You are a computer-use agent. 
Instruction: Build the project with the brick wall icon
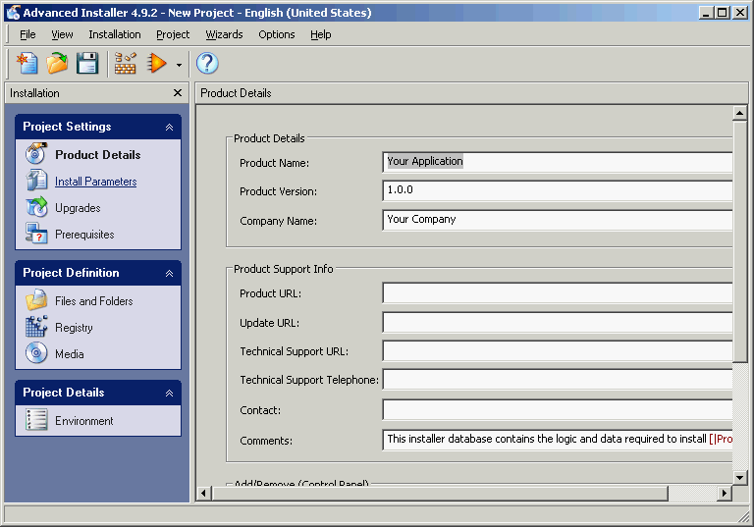coord(125,63)
